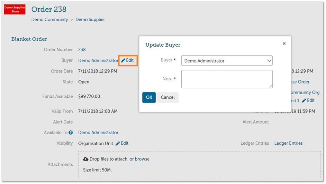This screenshot has width=326, height=184.
Task: Click the Size limit 50M text
Action: (x=97, y=170)
